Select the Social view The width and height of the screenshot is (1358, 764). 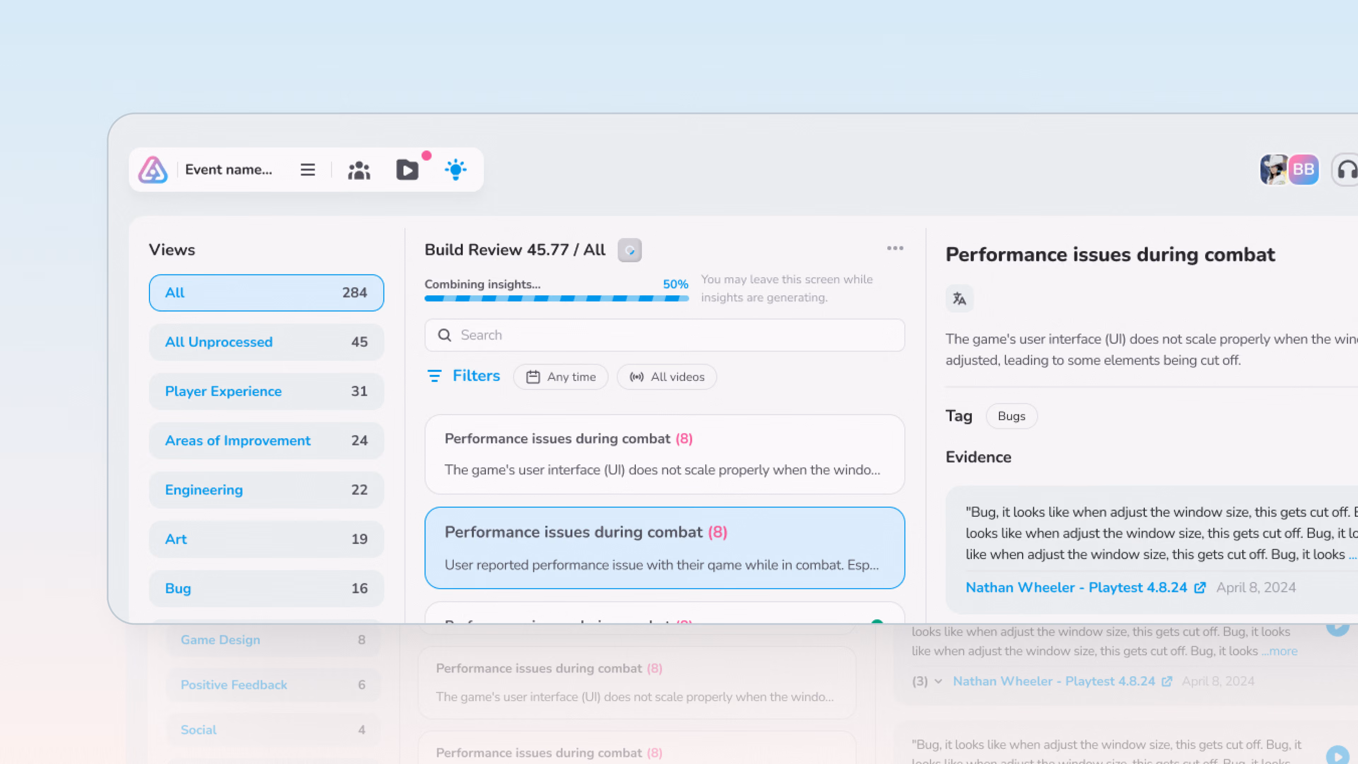click(x=273, y=730)
